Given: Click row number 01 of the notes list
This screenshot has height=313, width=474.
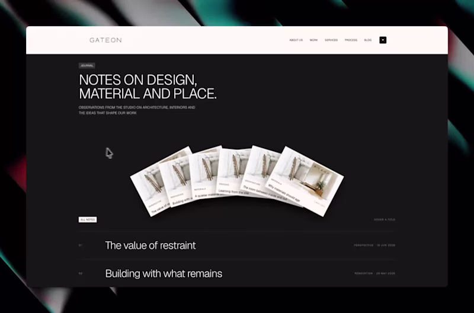Looking at the screenshot, I should [81, 245].
